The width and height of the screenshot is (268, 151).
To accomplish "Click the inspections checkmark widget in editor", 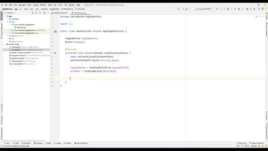I will [x=257, y=17].
